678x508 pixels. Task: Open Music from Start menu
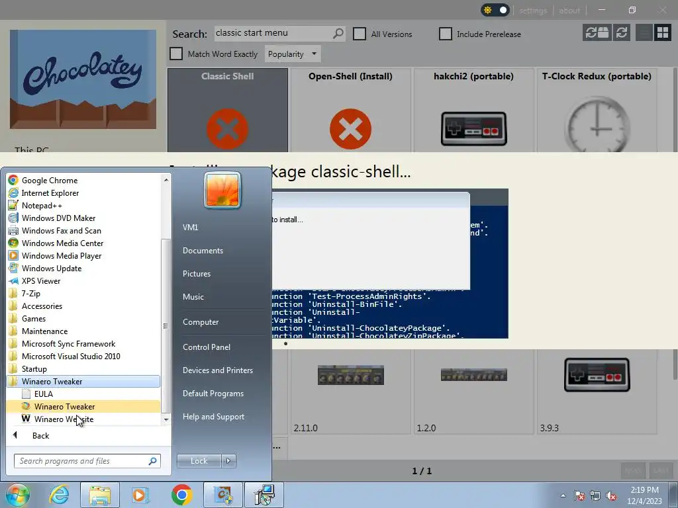pyautogui.click(x=193, y=297)
